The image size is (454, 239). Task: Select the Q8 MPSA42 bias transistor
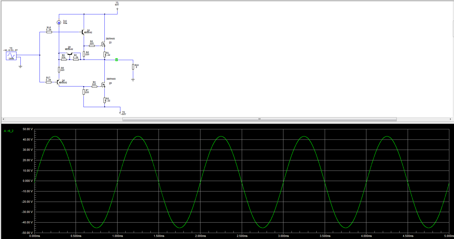pos(70,54)
